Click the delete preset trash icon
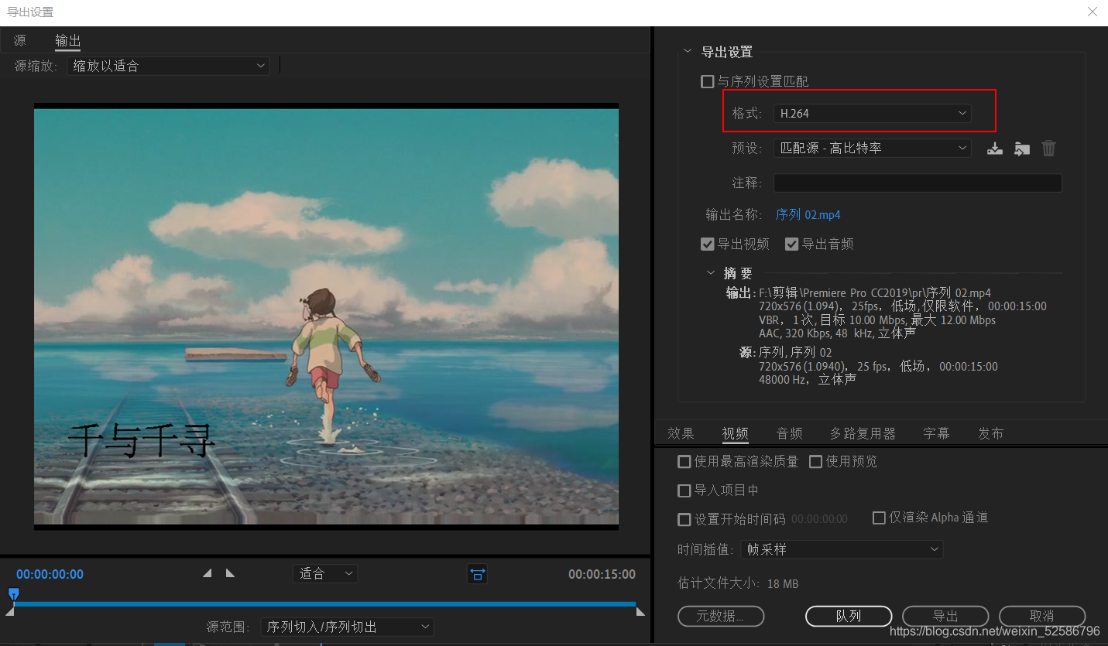Viewport: 1108px width, 646px height. (x=1048, y=149)
